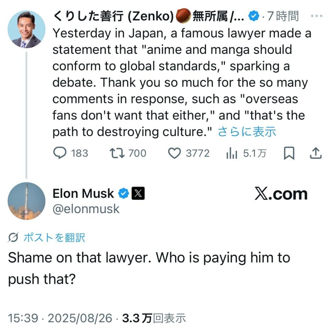
Task: Click Elon Musk's blue verified checkmark
Action: (x=123, y=193)
